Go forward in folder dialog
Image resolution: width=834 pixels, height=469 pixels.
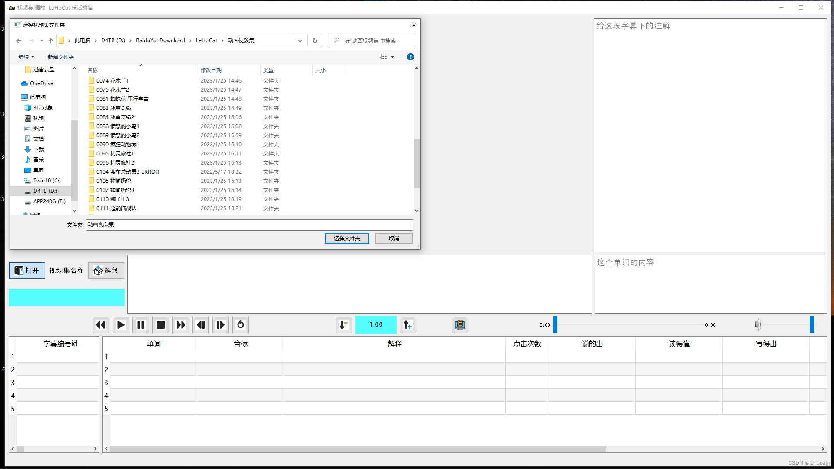31,41
